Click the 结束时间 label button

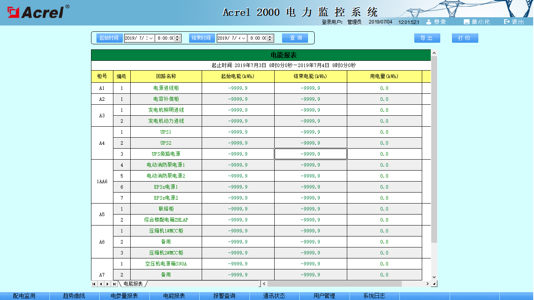(x=202, y=38)
